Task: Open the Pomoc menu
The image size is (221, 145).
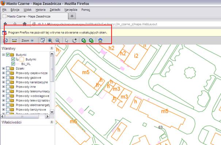Action: [x=86, y=10]
